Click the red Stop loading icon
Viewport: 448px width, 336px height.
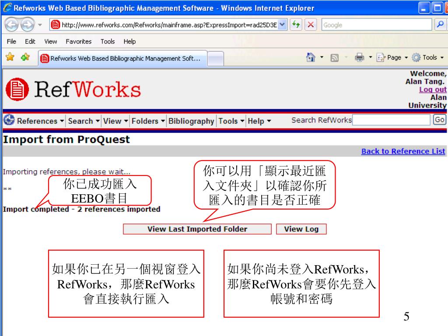[311, 24]
